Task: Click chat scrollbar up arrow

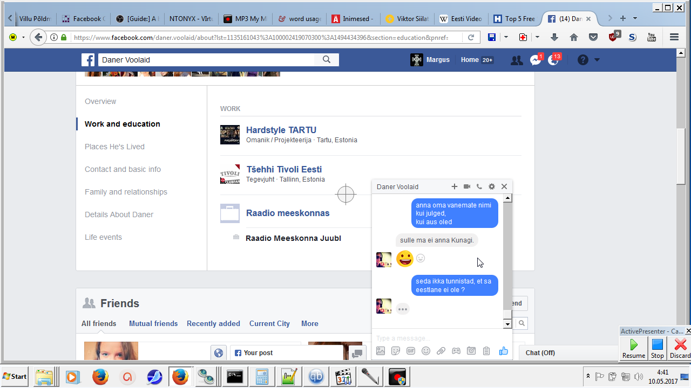Action: pyautogui.click(x=507, y=198)
